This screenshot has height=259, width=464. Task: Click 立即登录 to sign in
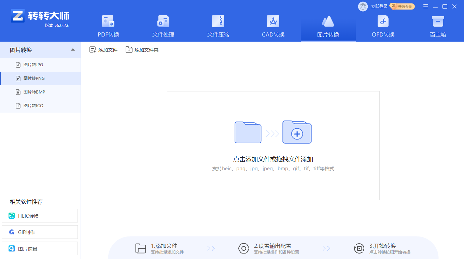[x=379, y=6]
